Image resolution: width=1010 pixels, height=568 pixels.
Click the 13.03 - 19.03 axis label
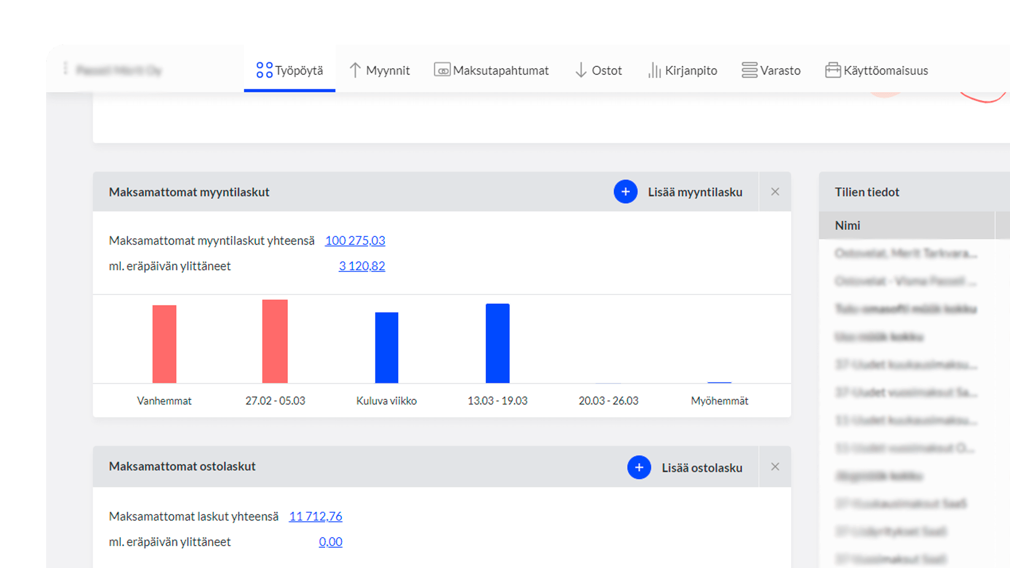click(498, 401)
